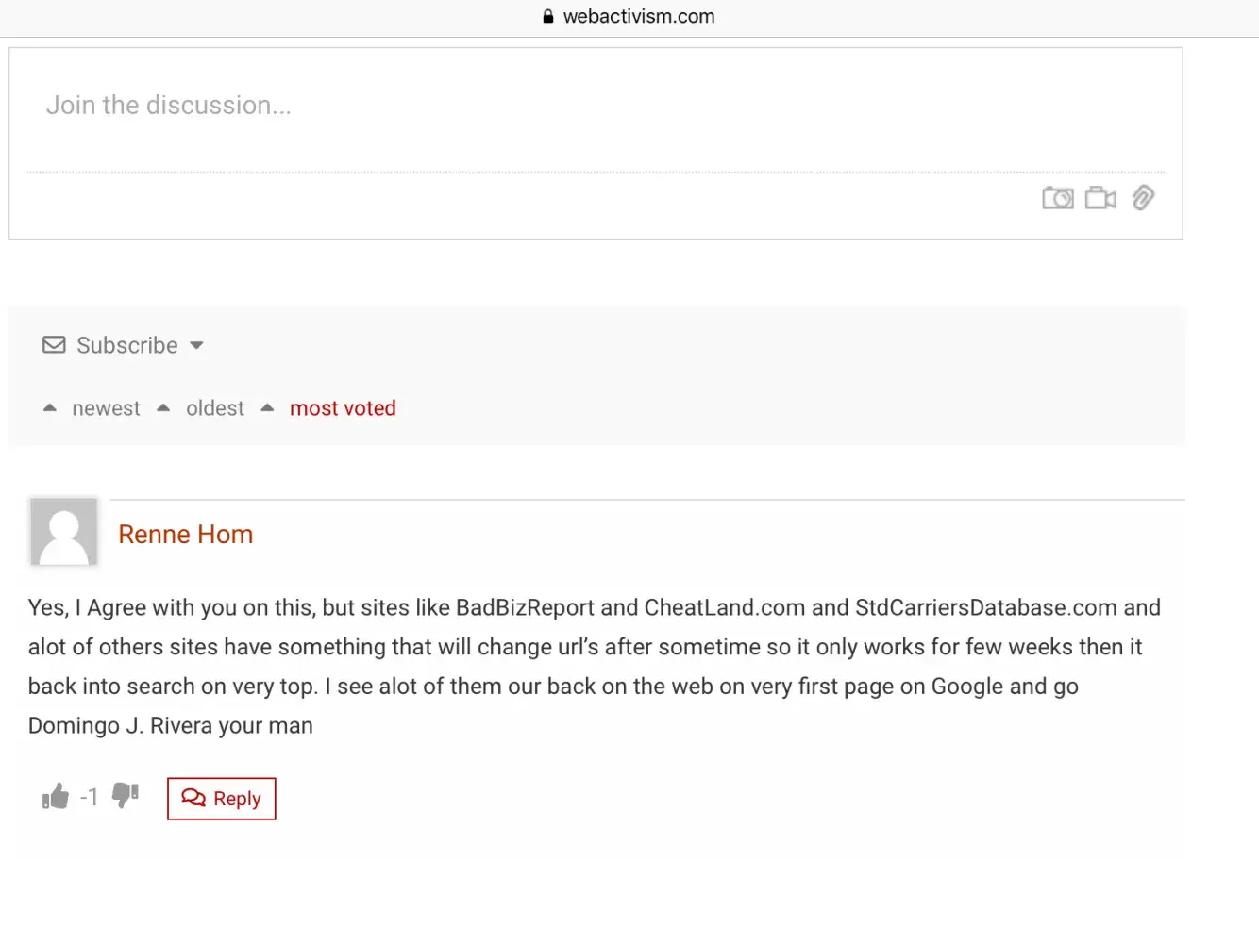Sort comments by oldest
Image resolution: width=1259 pixels, height=943 pixels.
[215, 408]
